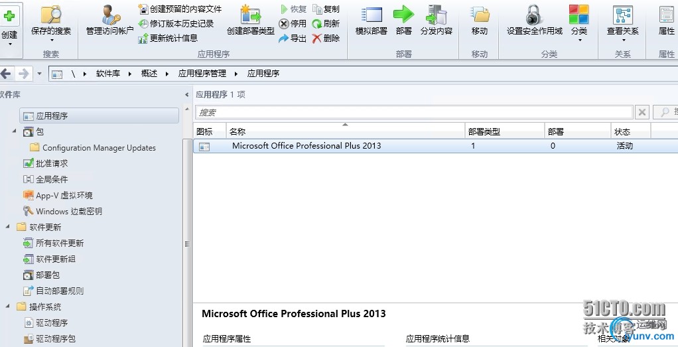Click 软件库 in the breadcrumb path

click(108, 74)
